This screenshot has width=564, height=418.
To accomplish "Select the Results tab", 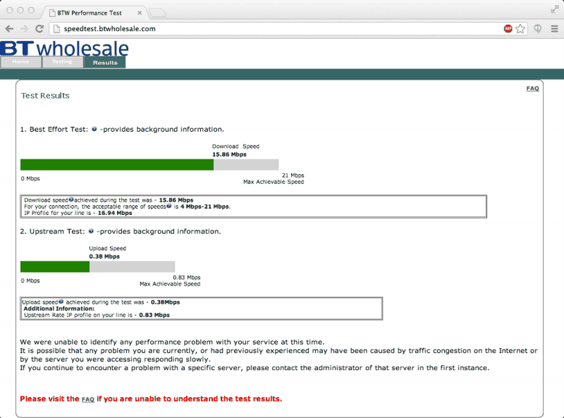I will tap(105, 62).
